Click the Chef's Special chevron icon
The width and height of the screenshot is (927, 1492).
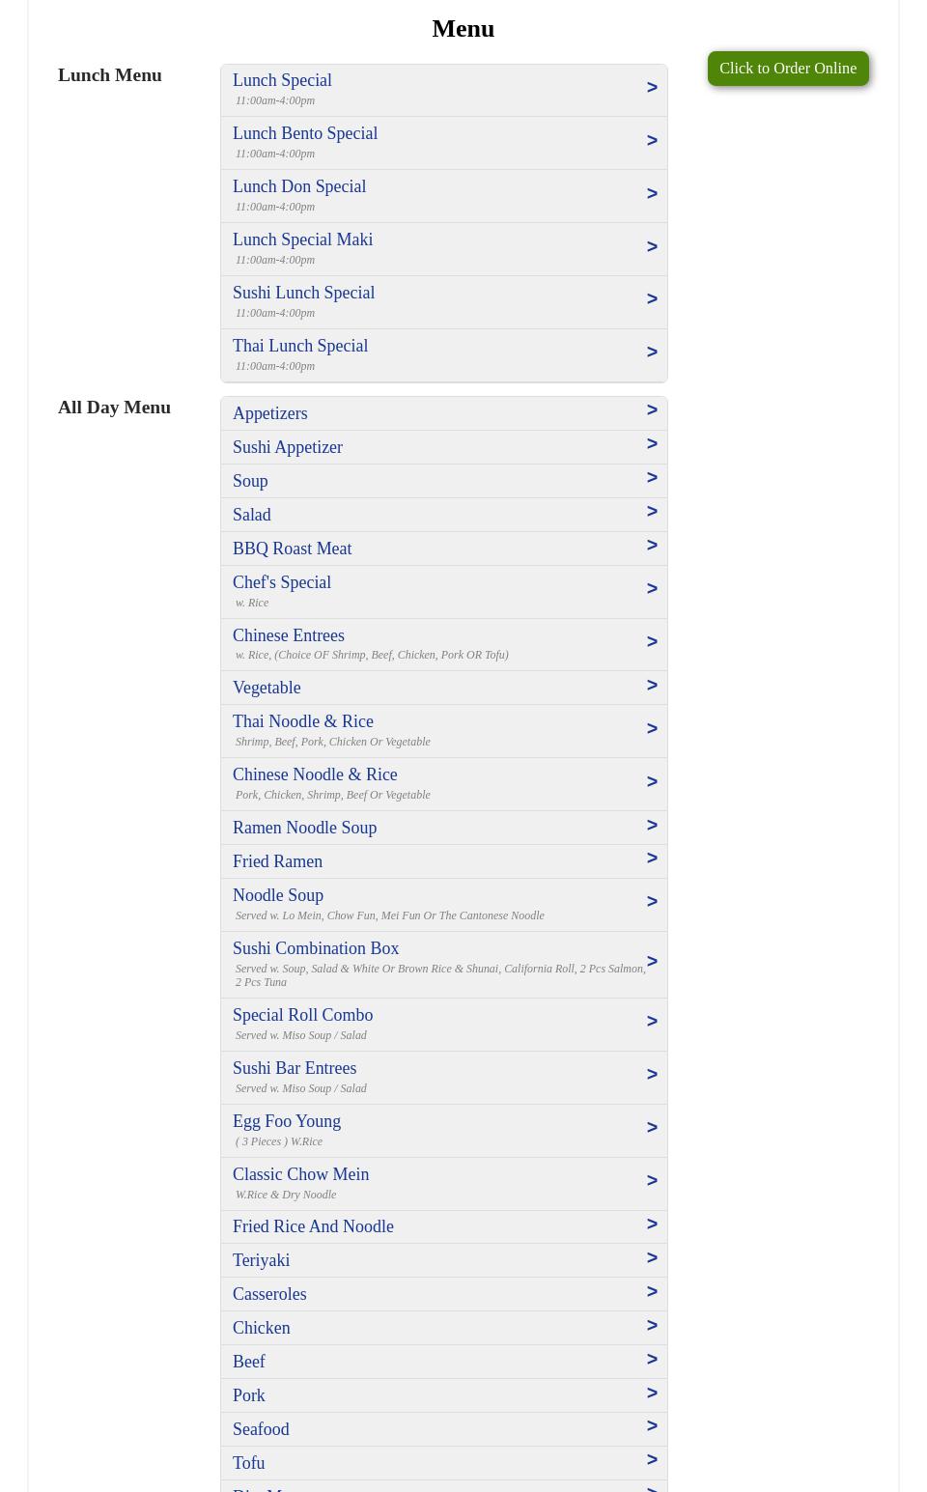tap(652, 589)
